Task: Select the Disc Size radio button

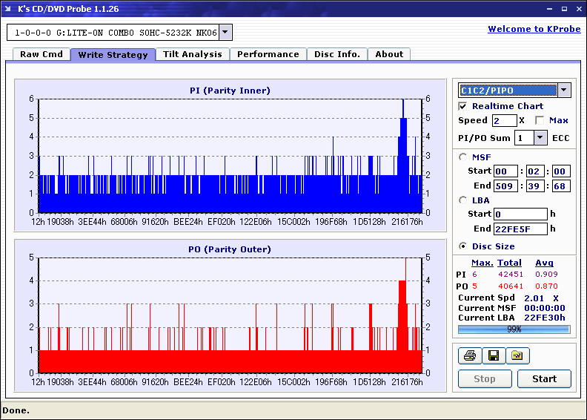Action: pos(463,246)
